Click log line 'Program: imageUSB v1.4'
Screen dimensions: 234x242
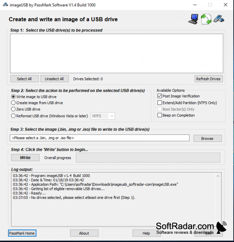coord(51,176)
